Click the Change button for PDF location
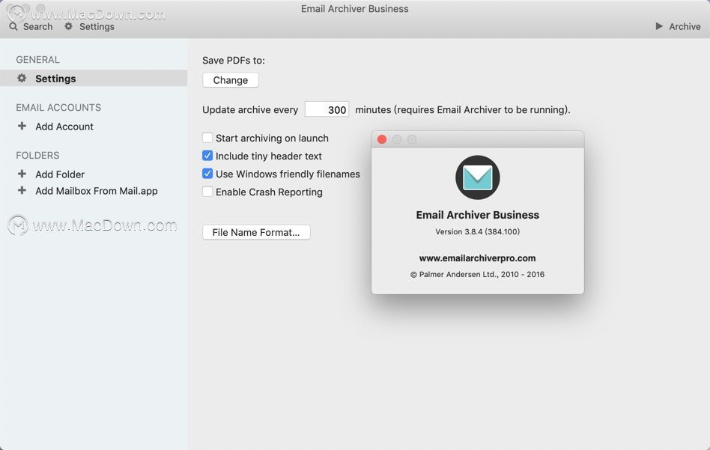The height and width of the screenshot is (450, 710). (231, 80)
